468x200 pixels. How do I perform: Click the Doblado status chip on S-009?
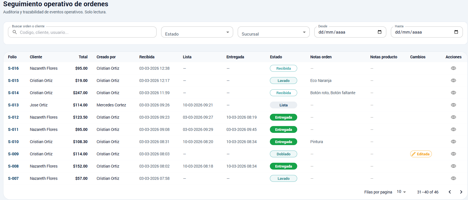point(284,154)
